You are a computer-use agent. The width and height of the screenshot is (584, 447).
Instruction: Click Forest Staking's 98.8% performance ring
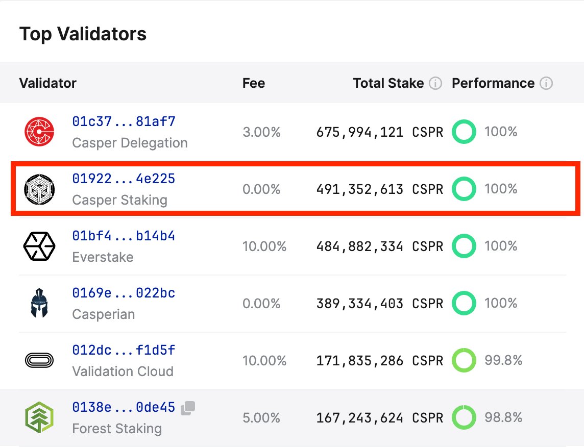[464, 417]
